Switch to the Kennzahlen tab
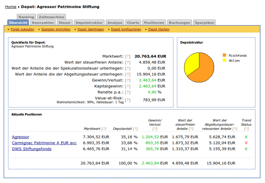 (43, 23)
